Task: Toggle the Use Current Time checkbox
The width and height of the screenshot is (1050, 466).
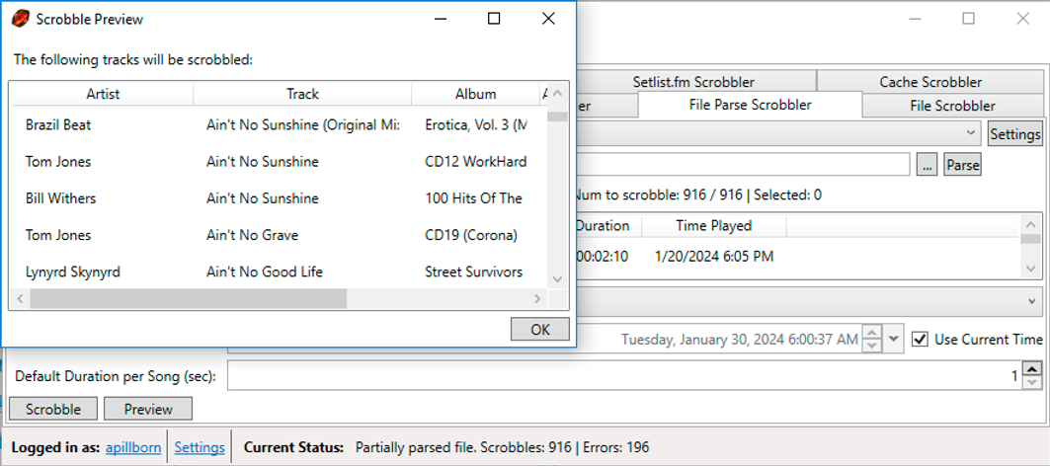Action: (x=920, y=339)
